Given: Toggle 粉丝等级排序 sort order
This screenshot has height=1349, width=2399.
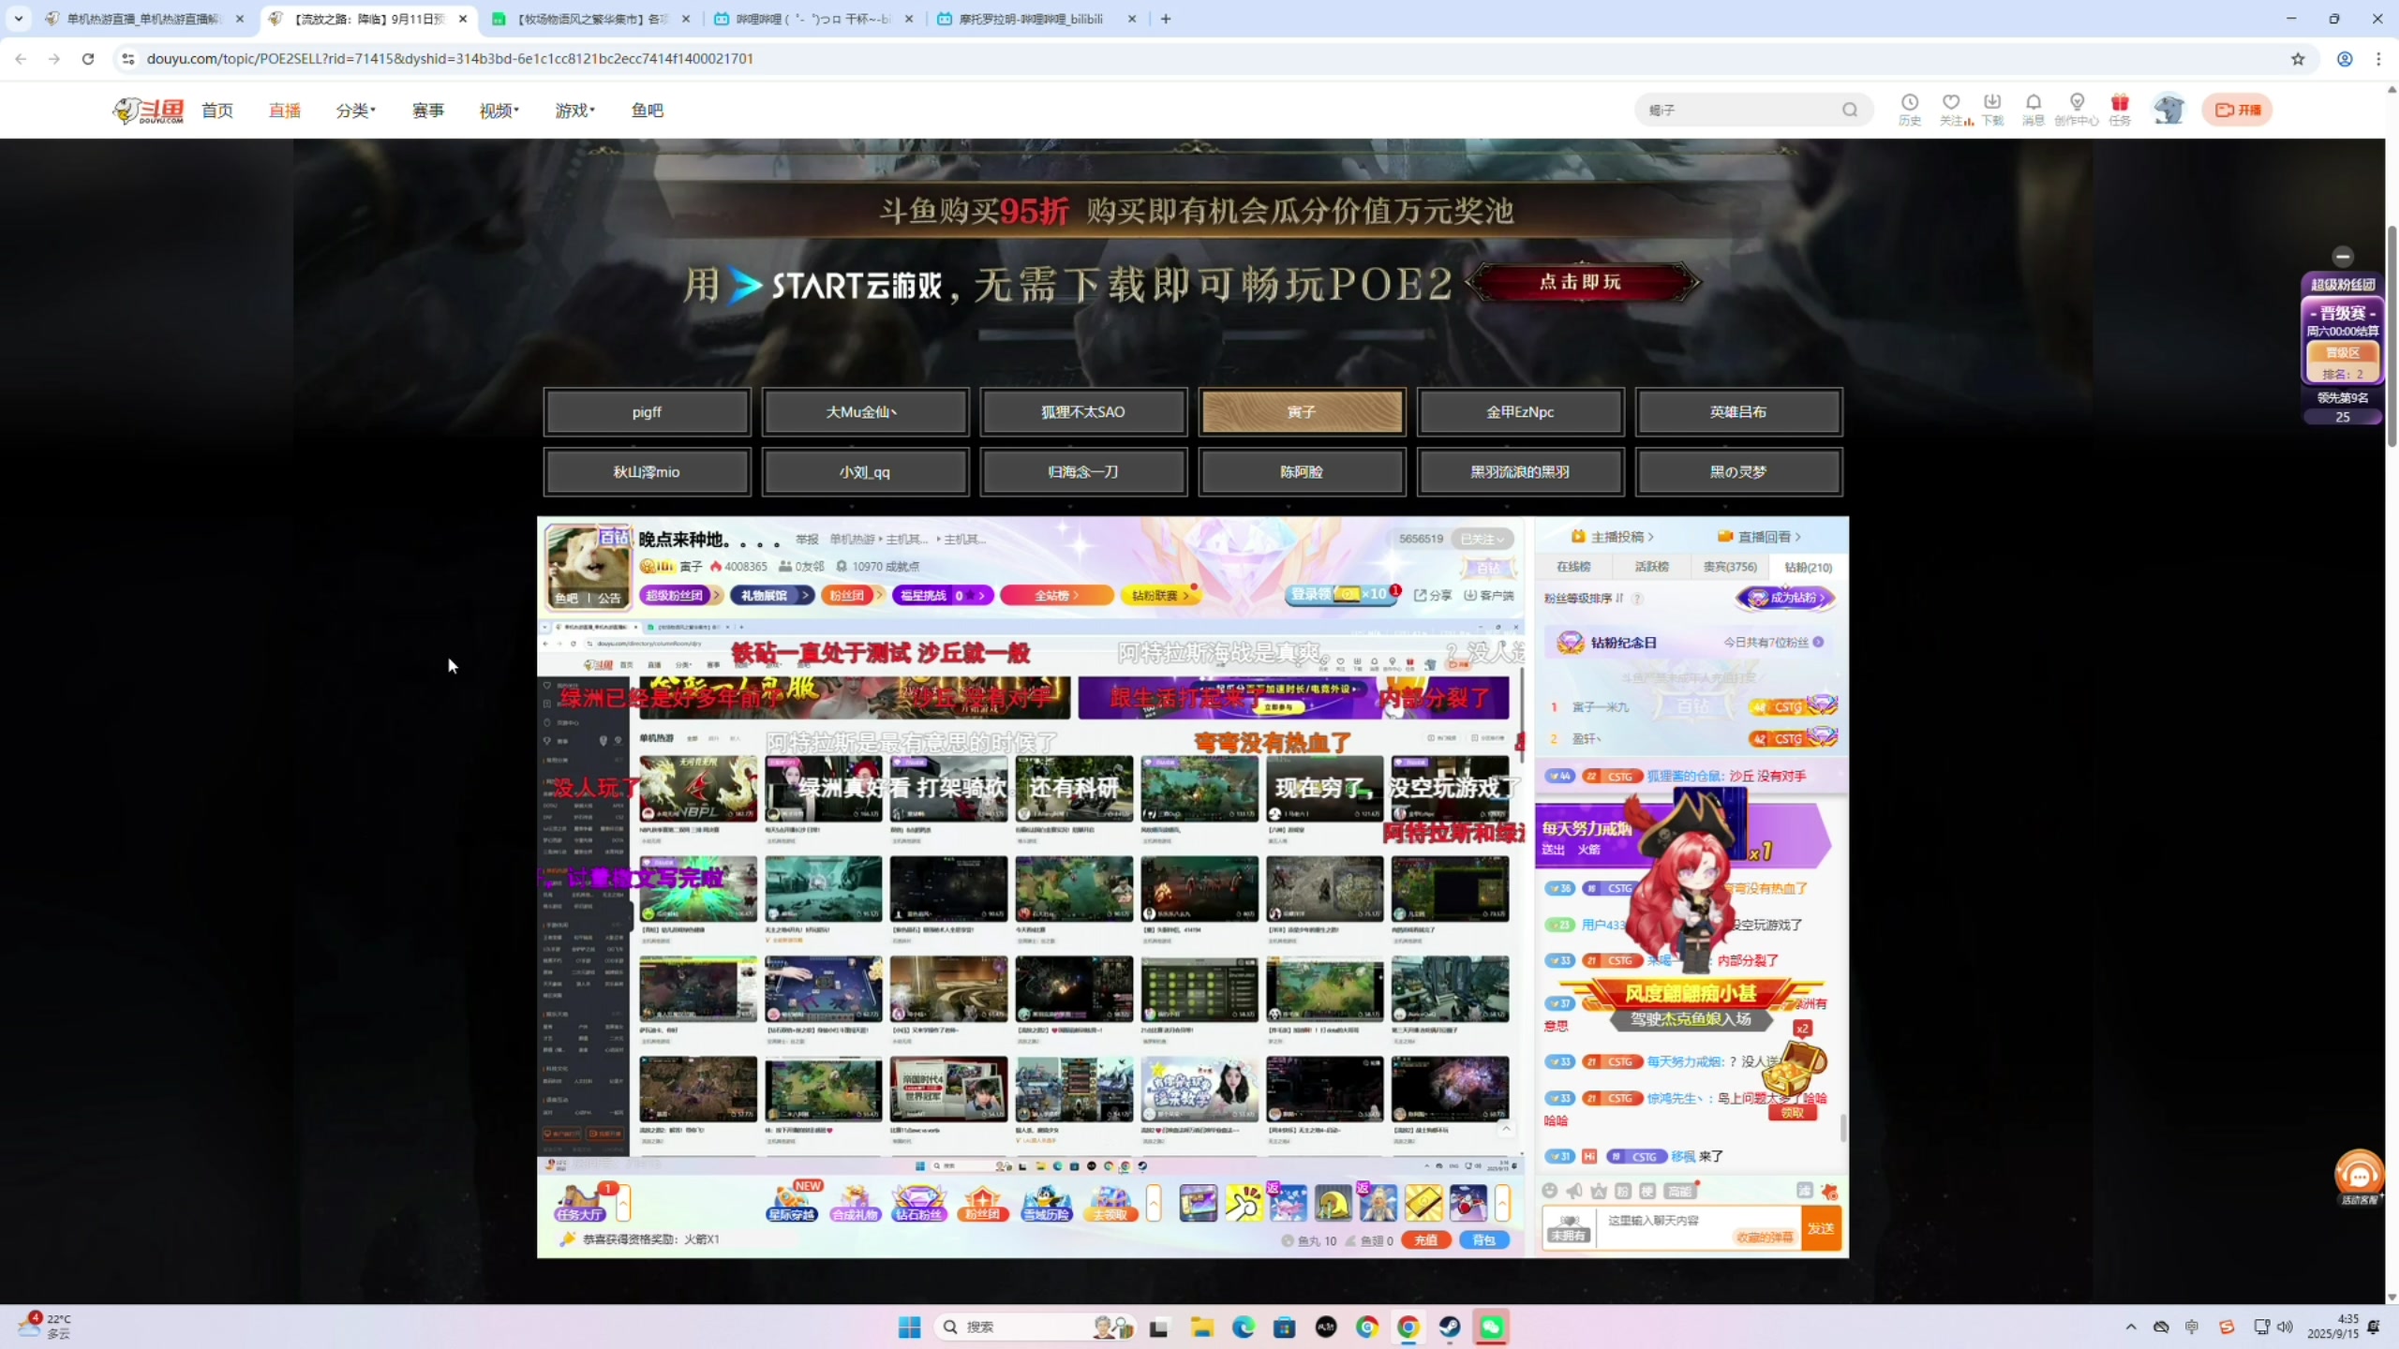Looking at the screenshot, I should click(x=1584, y=598).
